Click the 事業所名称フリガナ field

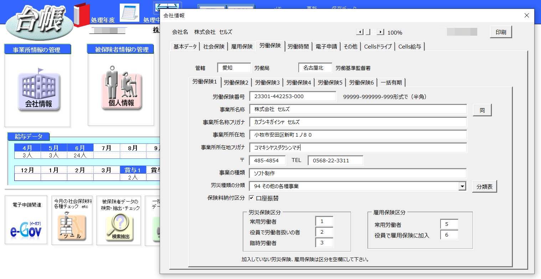[x=358, y=122]
